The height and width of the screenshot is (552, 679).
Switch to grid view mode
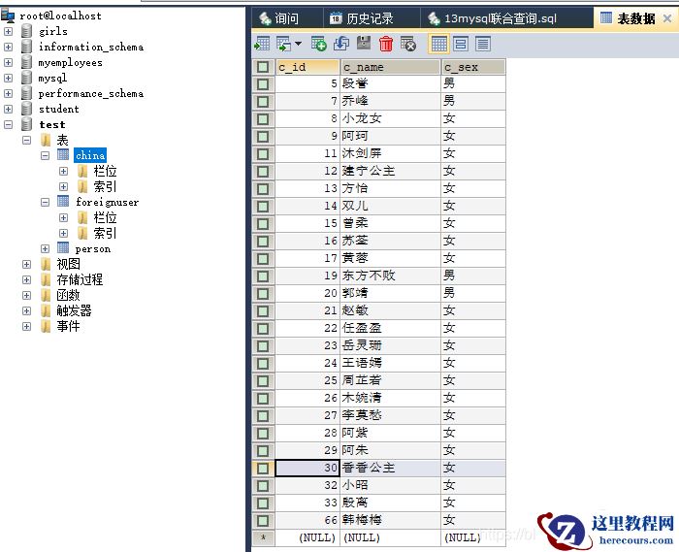tap(438, 44)
